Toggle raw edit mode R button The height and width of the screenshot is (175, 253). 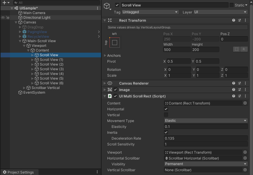coord(244,49)
